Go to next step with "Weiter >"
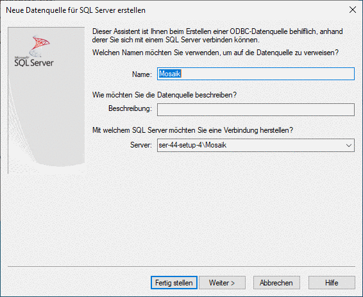Screen dimensions: 363x297 click(x=222, y=283)
